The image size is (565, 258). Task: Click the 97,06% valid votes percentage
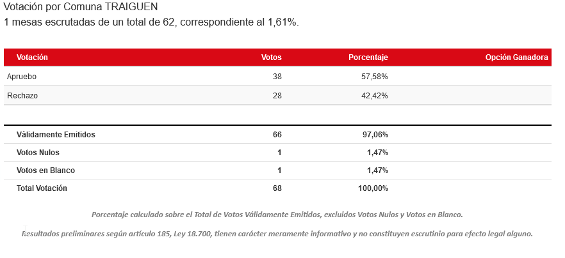(375, 135)
